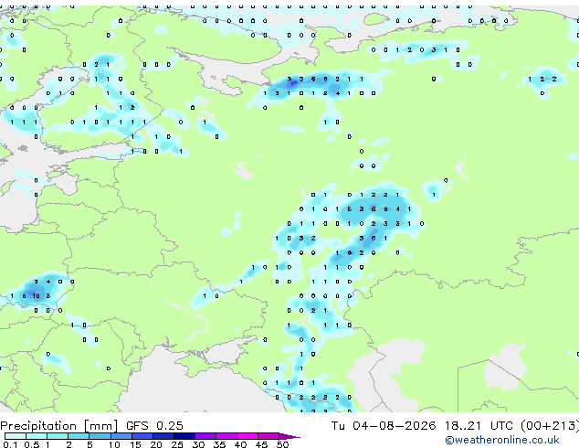The width and height of the screenshot is (579, 448).
Task: Pick the 15–20 mm blue legend swatch
Action: click(142, 436)
